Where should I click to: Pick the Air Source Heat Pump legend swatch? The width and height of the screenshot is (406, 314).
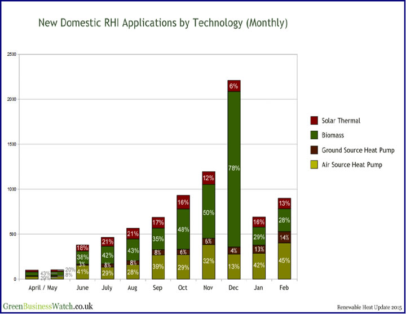[314, 165]
